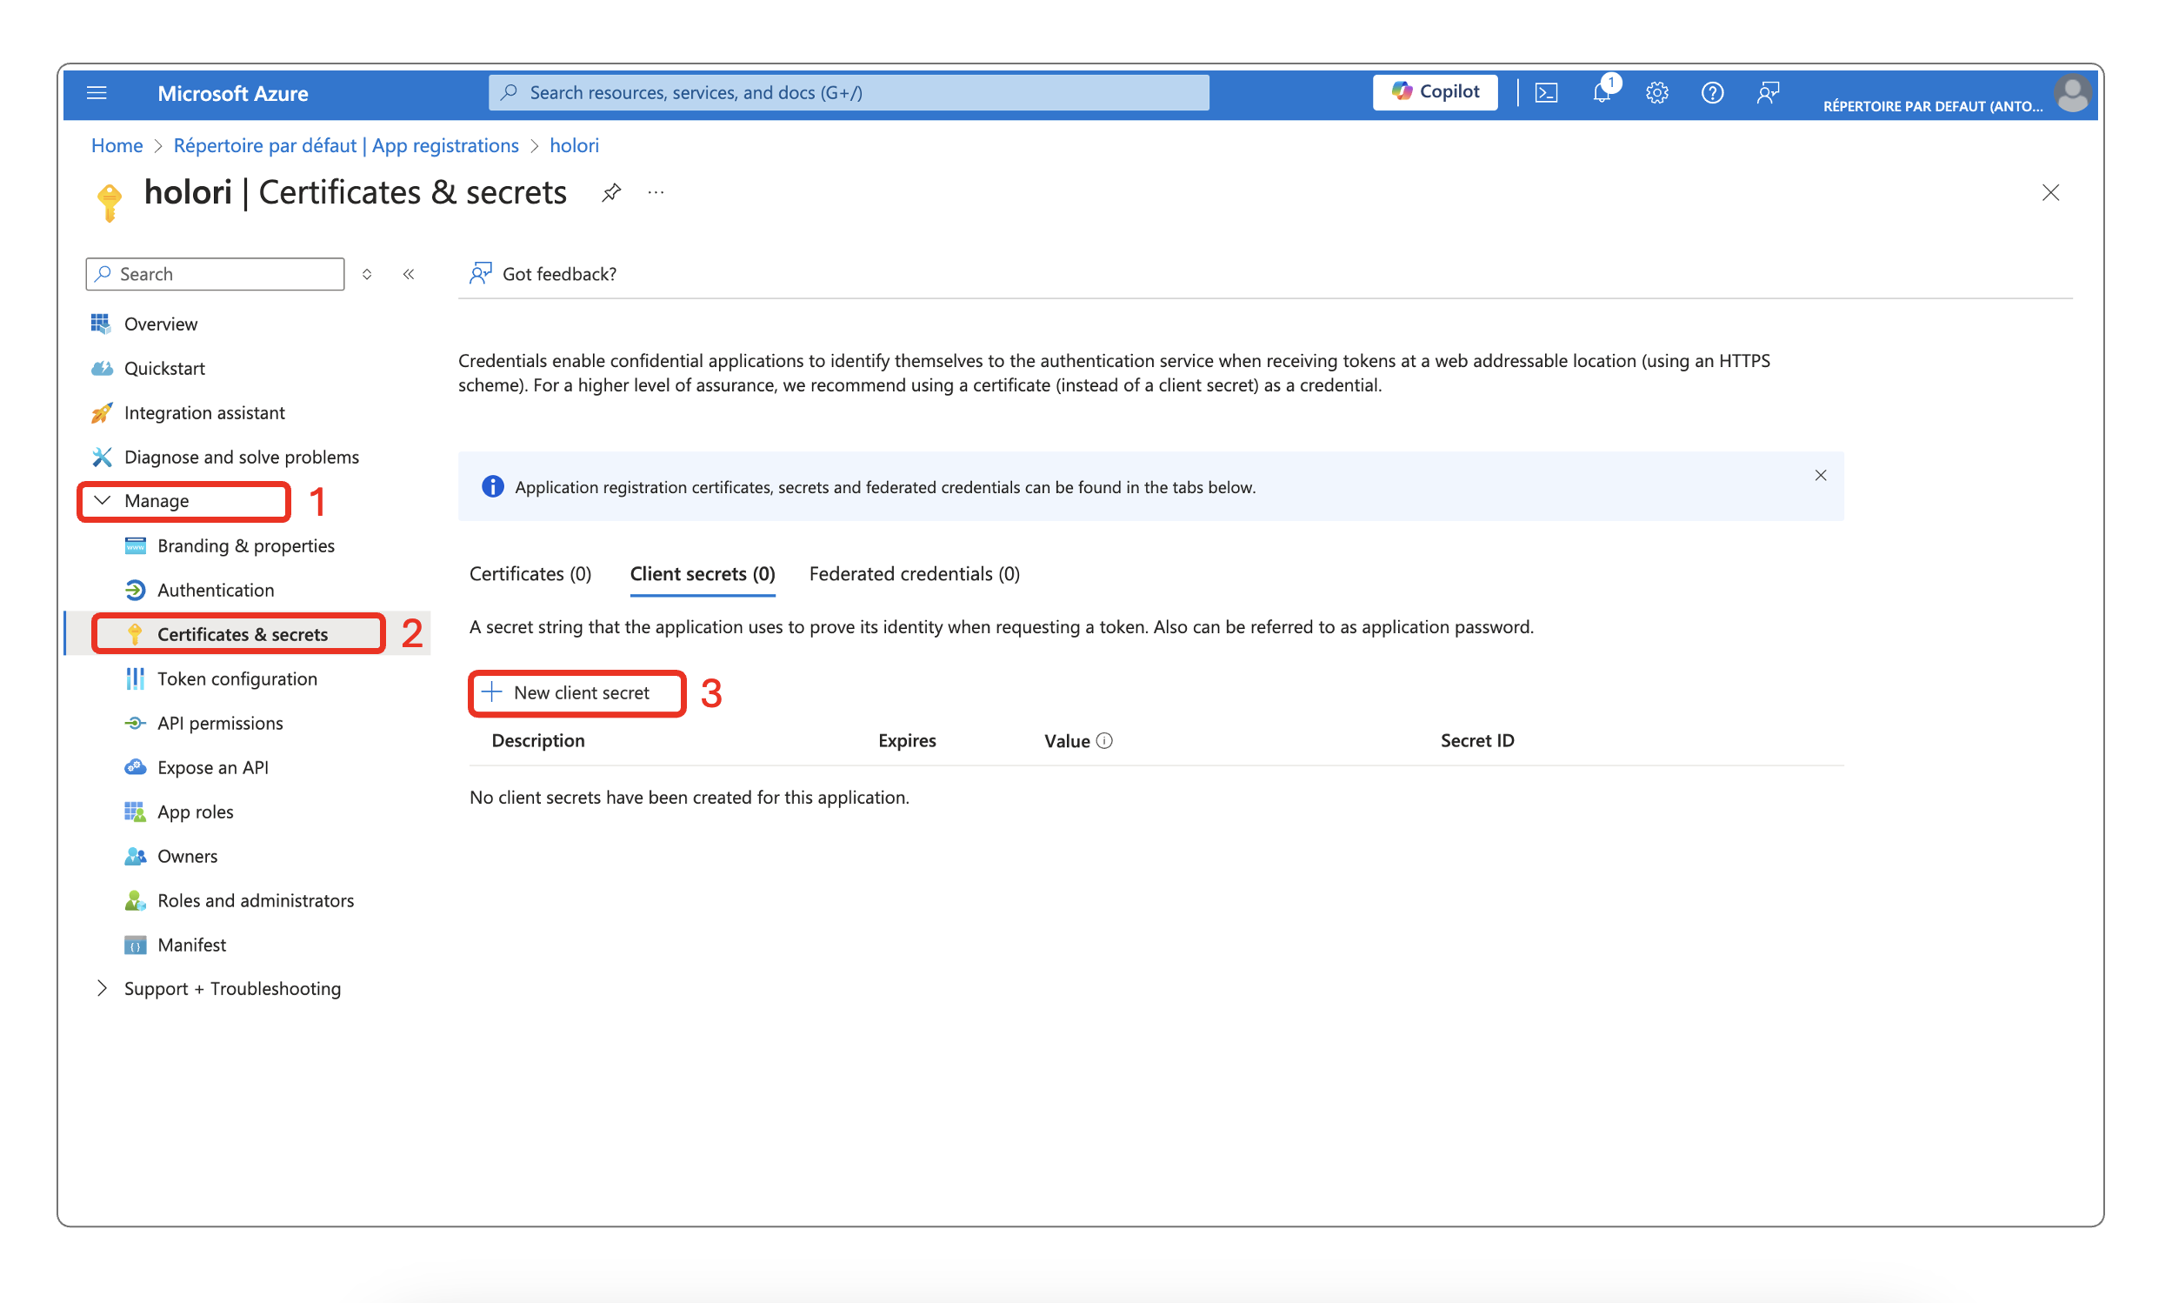Click the Description column header
The height and width of the screenshot is (1303, 2172).
538,740
